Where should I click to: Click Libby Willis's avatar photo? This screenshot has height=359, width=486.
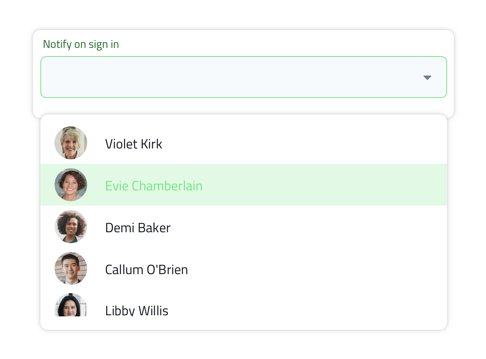tap(71, 306)
